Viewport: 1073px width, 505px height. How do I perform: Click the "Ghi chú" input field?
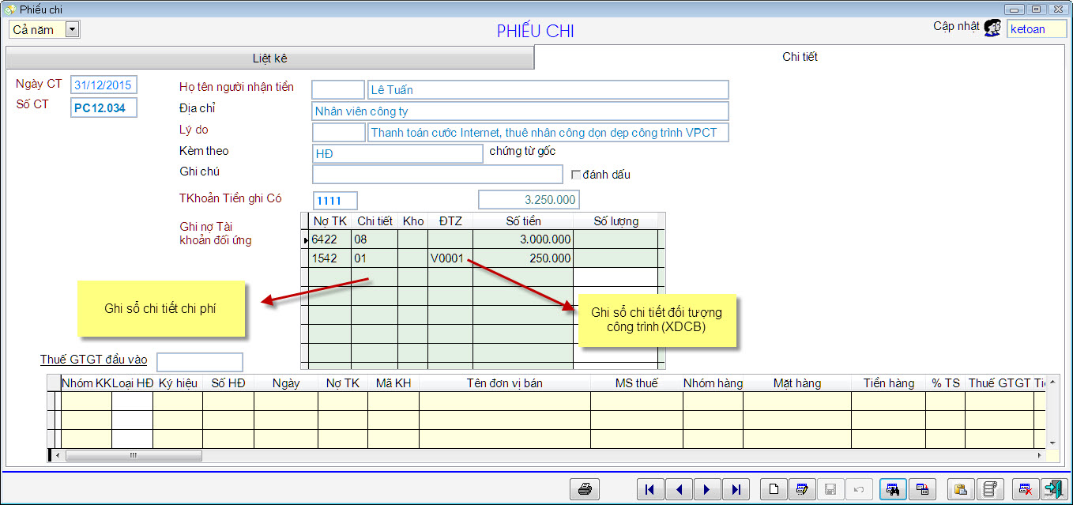(437, 174)
